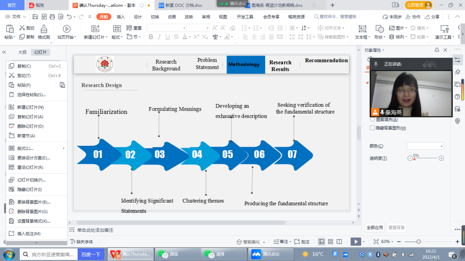Select the pattern fill (图案填充) radio button
Viewport: 465px width, 261px height.
pos(372,120)
